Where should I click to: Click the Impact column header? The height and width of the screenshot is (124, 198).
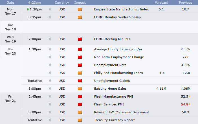tap(80, 3)
